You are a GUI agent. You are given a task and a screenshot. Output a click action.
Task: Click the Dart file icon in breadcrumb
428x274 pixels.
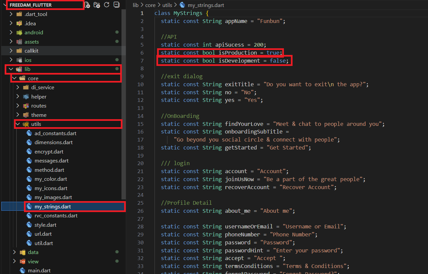(182, 5)
